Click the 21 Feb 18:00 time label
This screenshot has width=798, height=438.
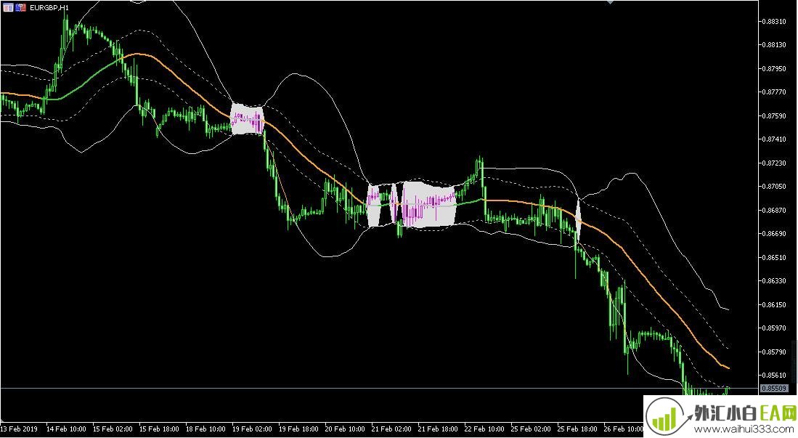[438, 429]
